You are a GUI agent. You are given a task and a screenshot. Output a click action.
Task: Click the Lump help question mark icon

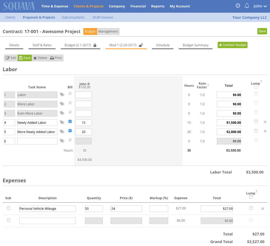click(x=261, y=81)
